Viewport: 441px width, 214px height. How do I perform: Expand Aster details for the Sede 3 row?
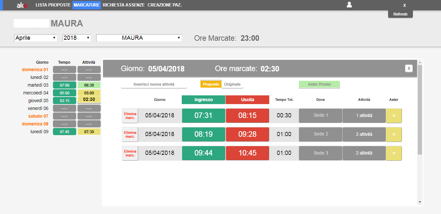point(394,153)
